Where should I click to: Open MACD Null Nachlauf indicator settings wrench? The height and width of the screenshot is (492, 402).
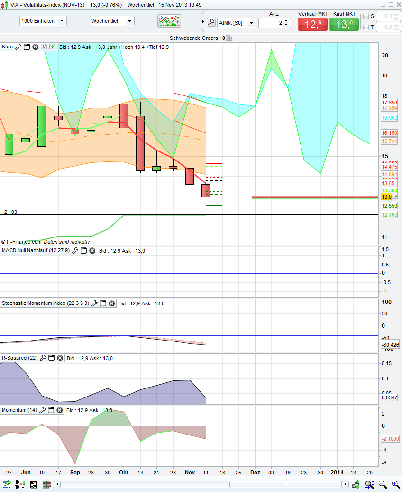tap(75, 250)
